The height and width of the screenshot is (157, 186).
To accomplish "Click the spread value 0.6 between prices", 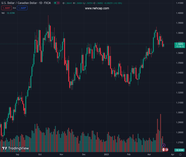I will (x=14, y=8).
